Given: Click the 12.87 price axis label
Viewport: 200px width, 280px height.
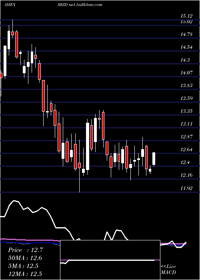Looking at the screenshot, I should click(x=186, y=137).
